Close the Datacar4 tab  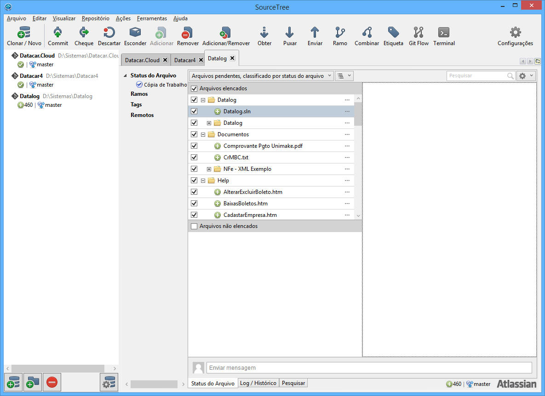point(201,60)
